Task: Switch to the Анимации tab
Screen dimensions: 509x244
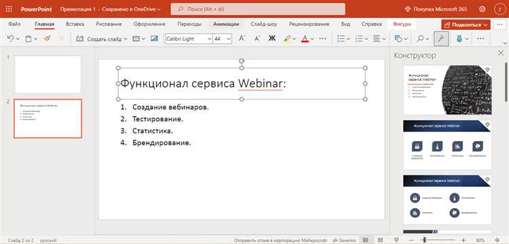Action: tap(226, 24)
